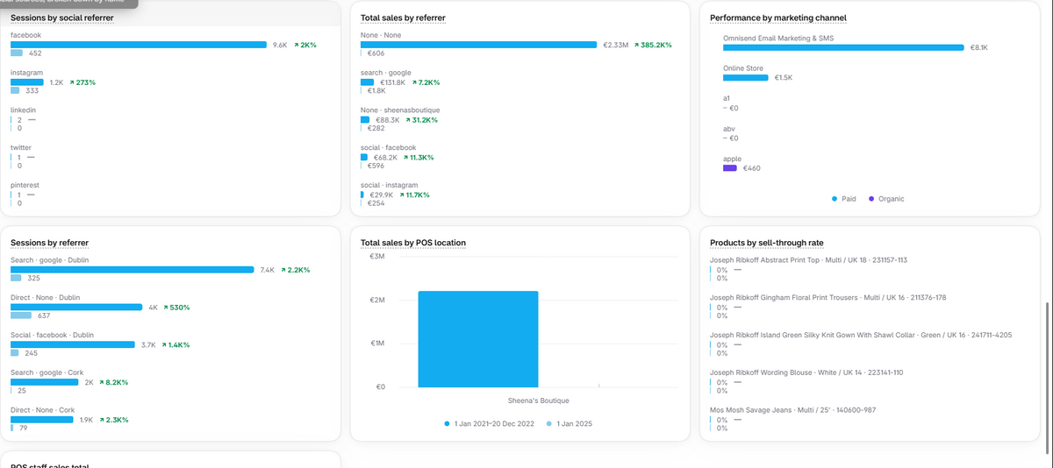Click Mos Mosh Savage Jeans product
The image size is (1053, 468).
792,411
